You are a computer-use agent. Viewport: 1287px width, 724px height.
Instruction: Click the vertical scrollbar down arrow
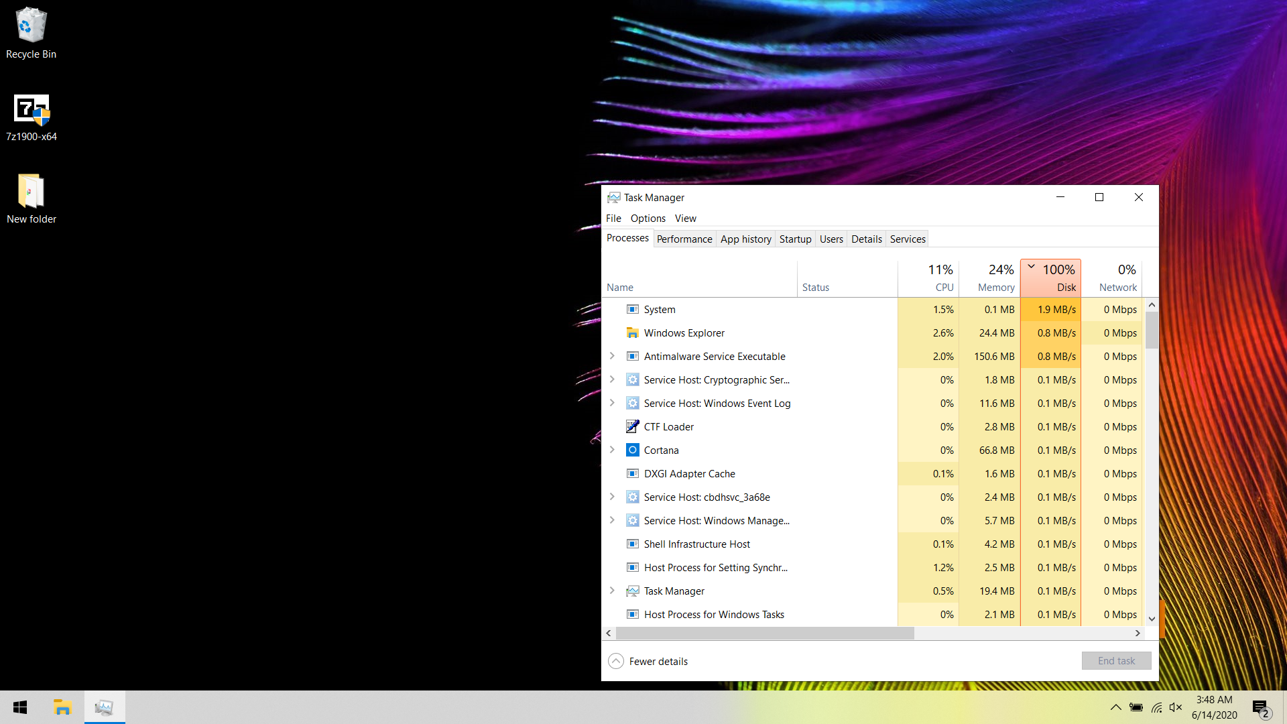(1152, 619)
